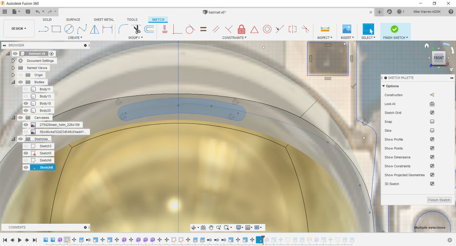Apply Collinear constraint

point(280,29)
